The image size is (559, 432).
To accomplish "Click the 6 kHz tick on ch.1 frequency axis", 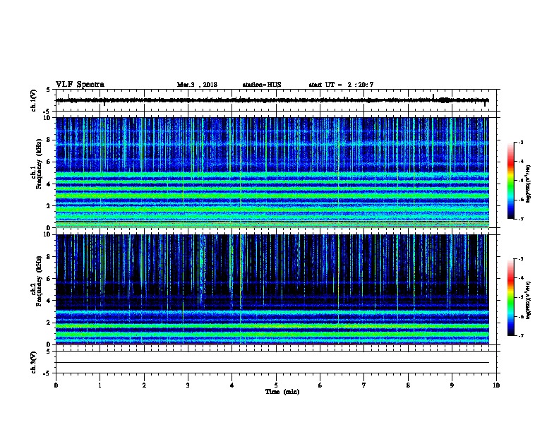I will [50, 162].
